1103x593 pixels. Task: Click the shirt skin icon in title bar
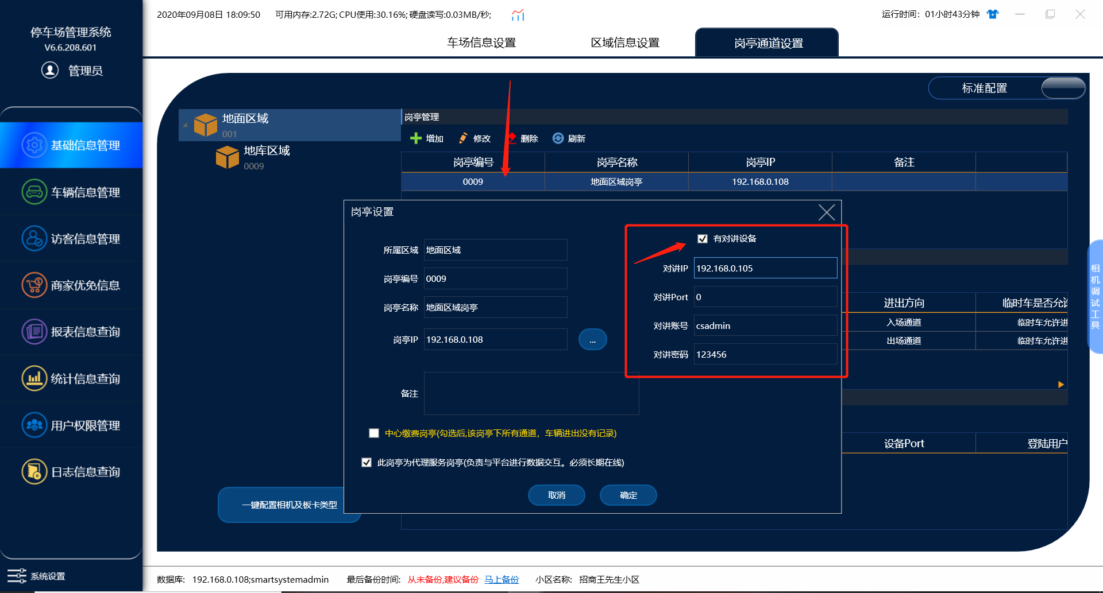993,14
